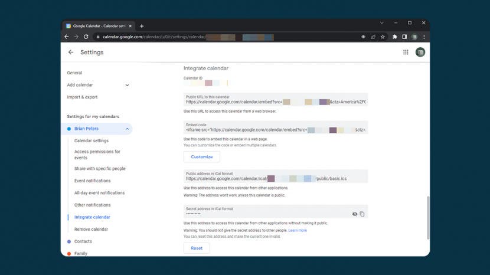View site lock info in address bar

click(98, 37)
